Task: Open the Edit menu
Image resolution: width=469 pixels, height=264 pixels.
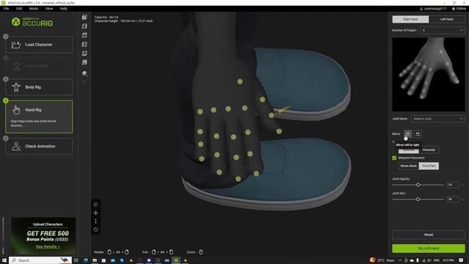Action: [x=19, y=9]
